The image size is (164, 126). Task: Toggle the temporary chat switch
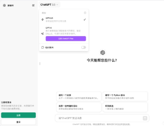pyautogui.click(x=83, y=47)
